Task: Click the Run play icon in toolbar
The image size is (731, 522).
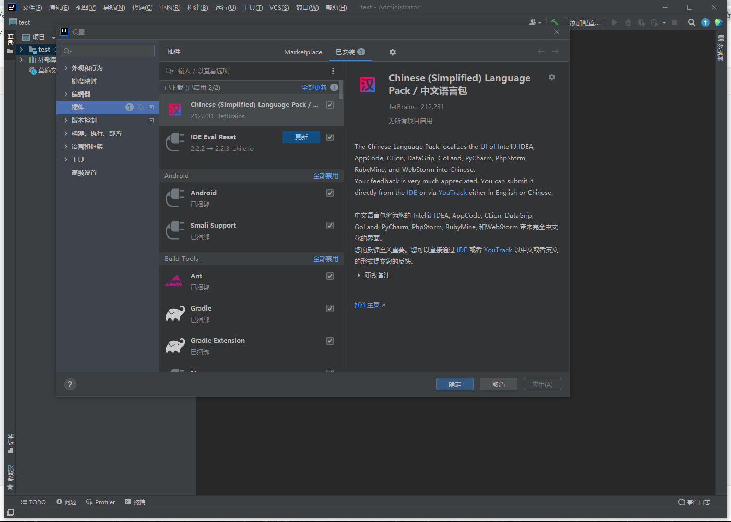Action: click(615, 22)
